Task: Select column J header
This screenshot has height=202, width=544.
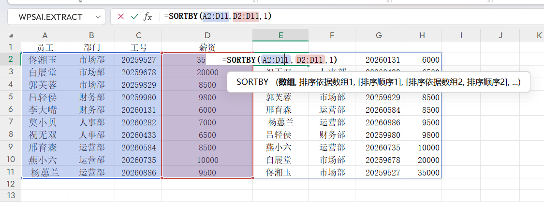Action: click(500, 35)
